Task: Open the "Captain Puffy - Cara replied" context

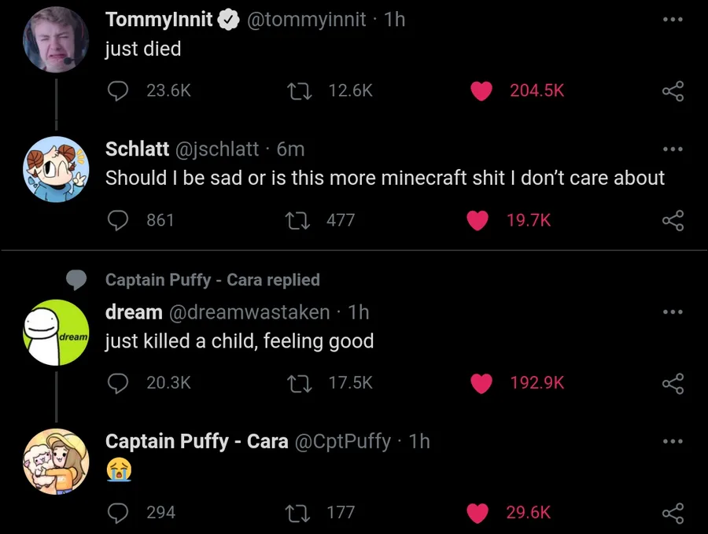Action: 212,280
